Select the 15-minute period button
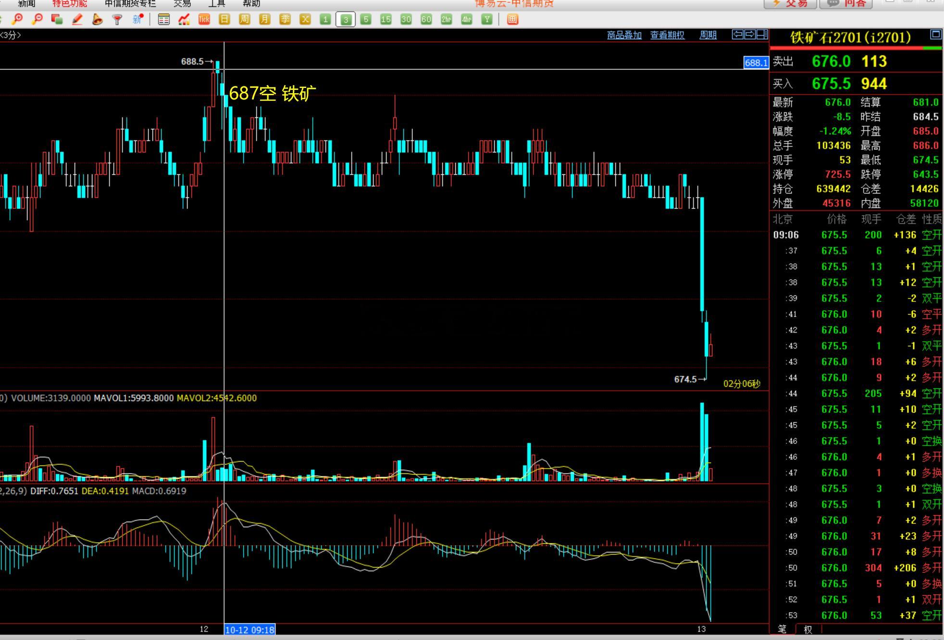This screenshot has height=640, width=944. click(x=386, y=19)
